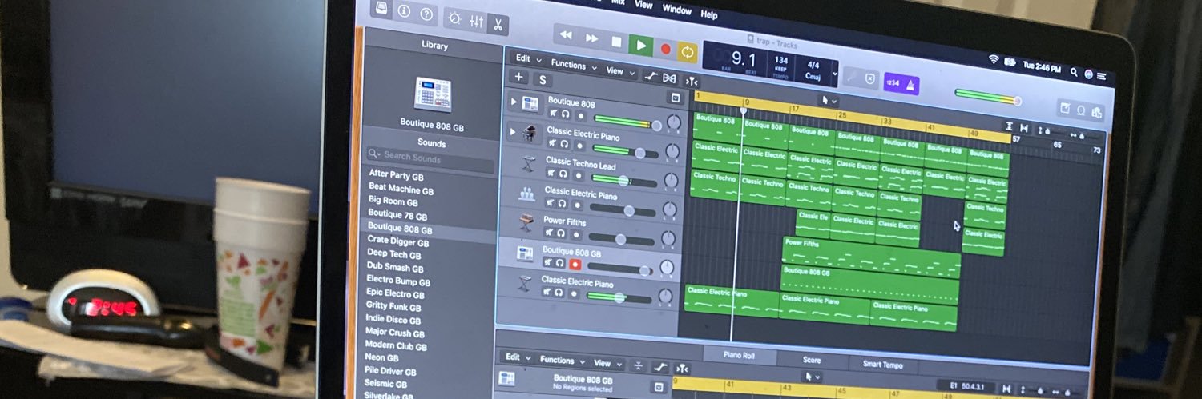Select the Boutique 808 GB track icon
Viewport: 1202px width, 399px height.
pos(526,253)
